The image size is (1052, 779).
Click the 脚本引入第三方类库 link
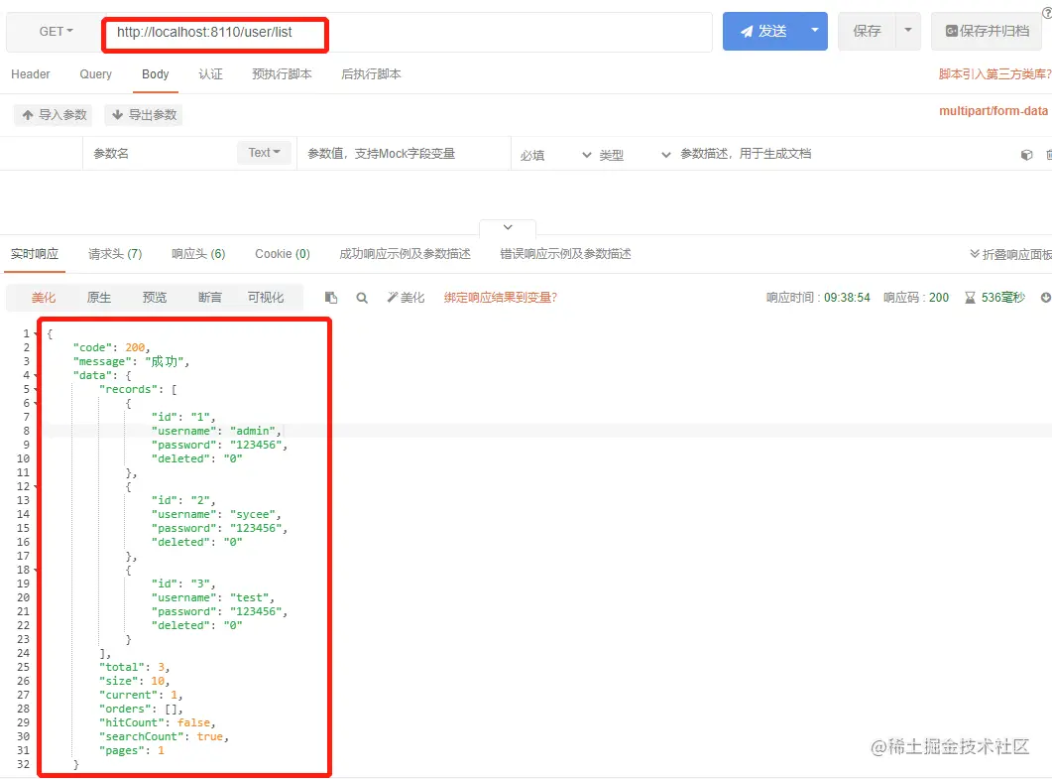994,74
